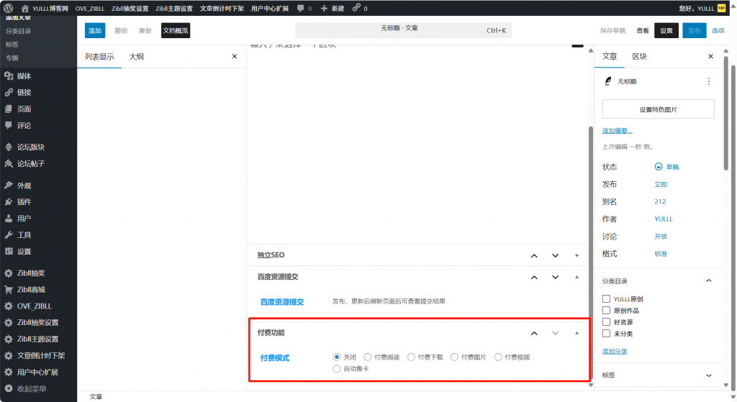Expand the 标签 section
This screenshot has height=402, width=737.
click(708, 375)
